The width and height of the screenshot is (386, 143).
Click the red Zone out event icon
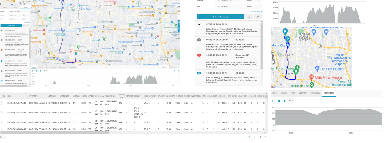199,55
